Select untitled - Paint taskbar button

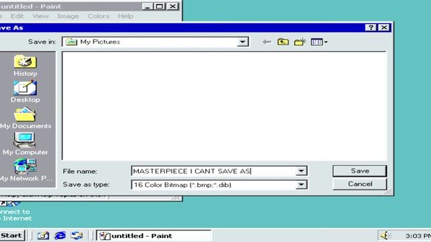154,236
